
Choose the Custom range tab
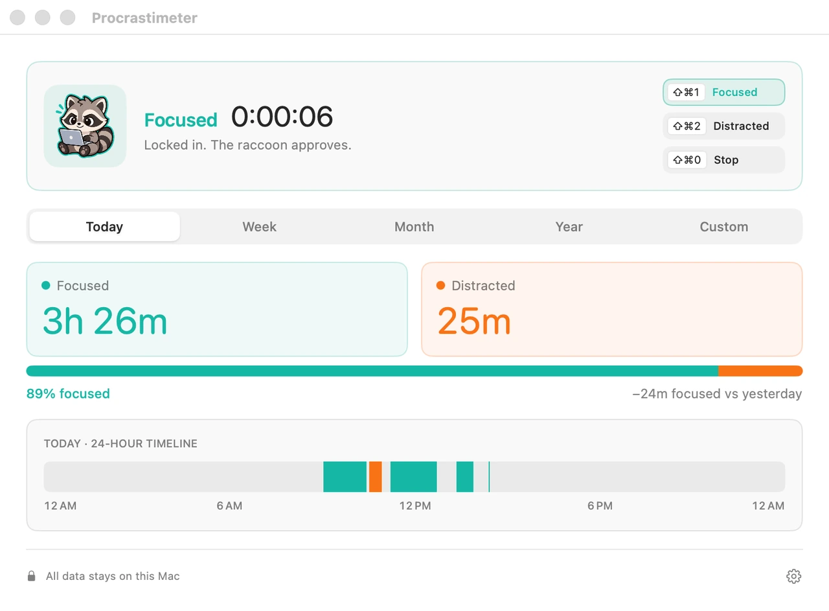pyautogui.click(x=724, y=227)
